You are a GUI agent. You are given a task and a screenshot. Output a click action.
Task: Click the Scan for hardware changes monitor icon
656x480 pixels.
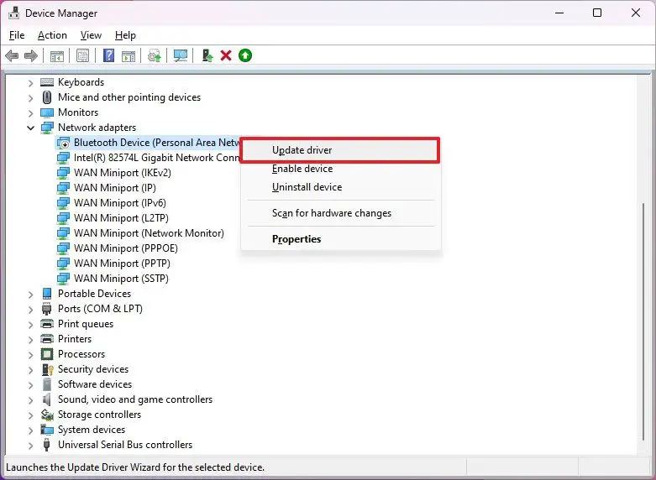coord(181,55)
